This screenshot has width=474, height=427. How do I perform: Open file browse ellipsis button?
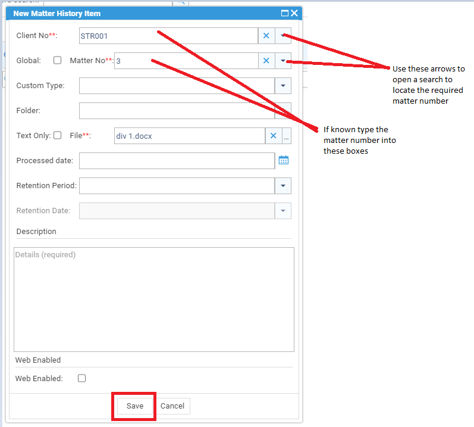287,136
